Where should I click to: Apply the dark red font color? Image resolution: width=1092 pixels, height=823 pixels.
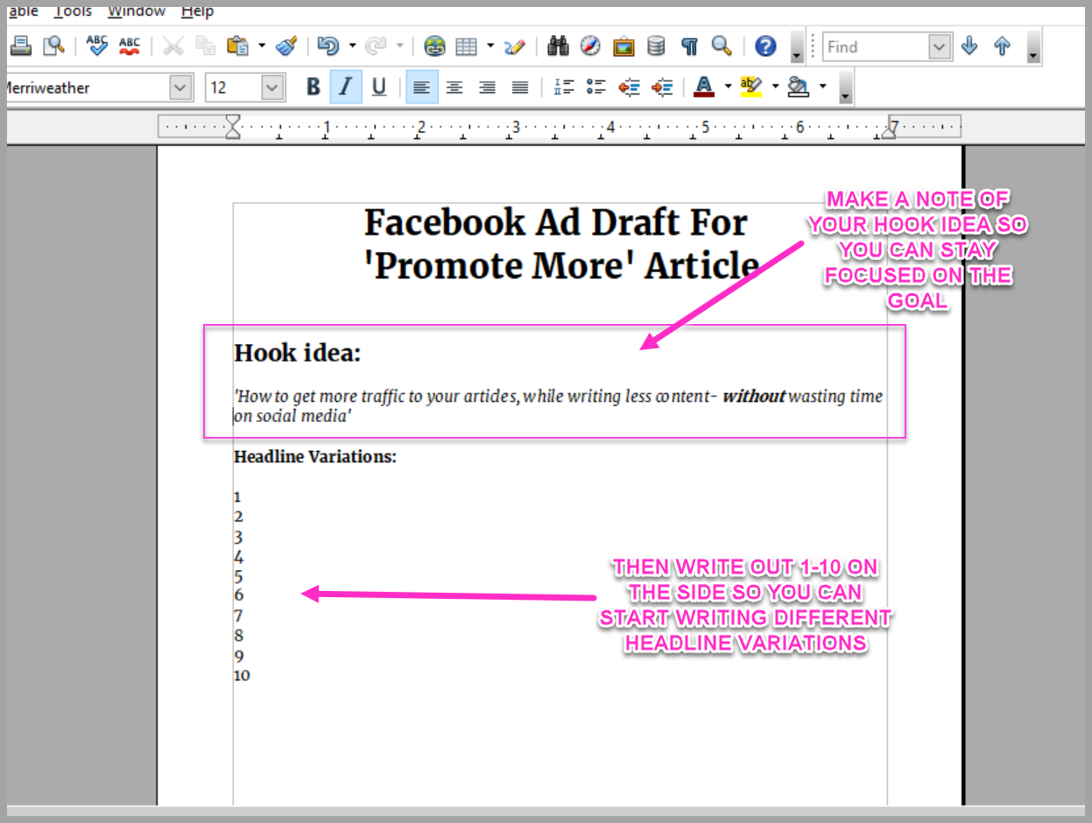(x=704, y=88)
